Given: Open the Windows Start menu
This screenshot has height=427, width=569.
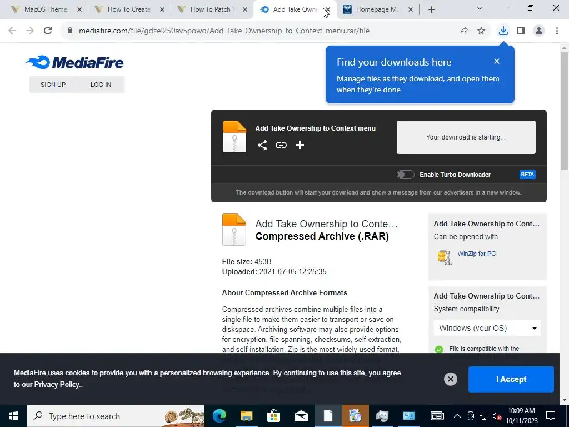Looking at the screenshot, I should [13, 416].
